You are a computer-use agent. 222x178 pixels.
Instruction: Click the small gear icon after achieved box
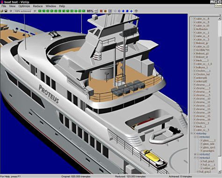(x=35, y=11)
